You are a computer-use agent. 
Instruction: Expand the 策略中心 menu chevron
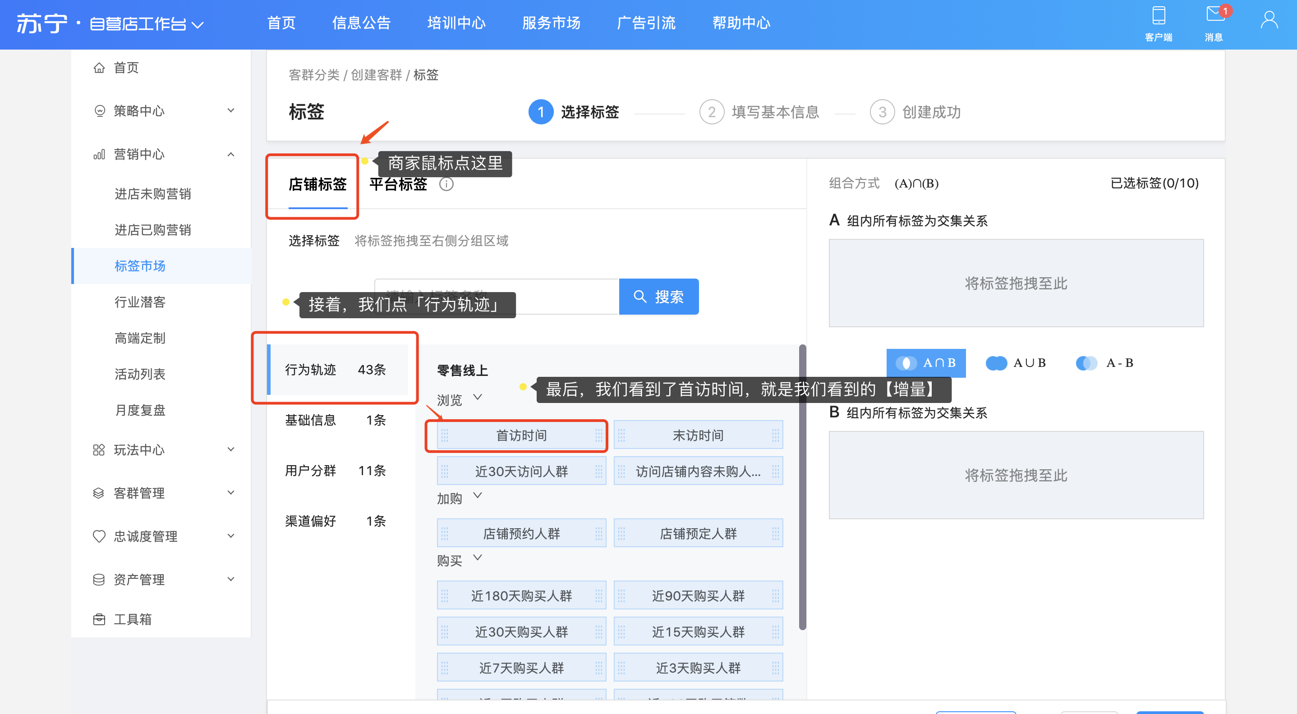(x=231, y=110)
